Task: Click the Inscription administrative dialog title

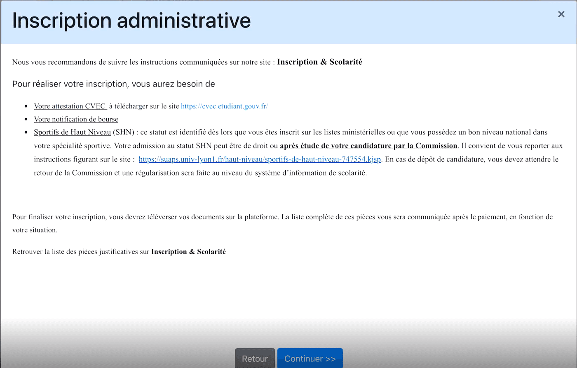Action: tap(131, 20)
